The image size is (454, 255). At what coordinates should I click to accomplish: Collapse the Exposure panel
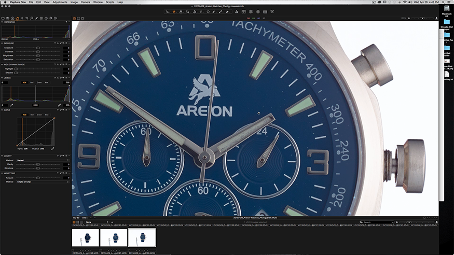pos(2,44)
